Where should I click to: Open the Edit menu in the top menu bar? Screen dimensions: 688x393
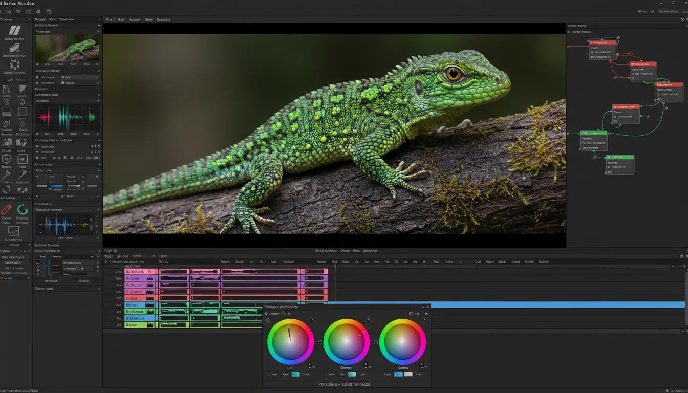pos(120,19)
